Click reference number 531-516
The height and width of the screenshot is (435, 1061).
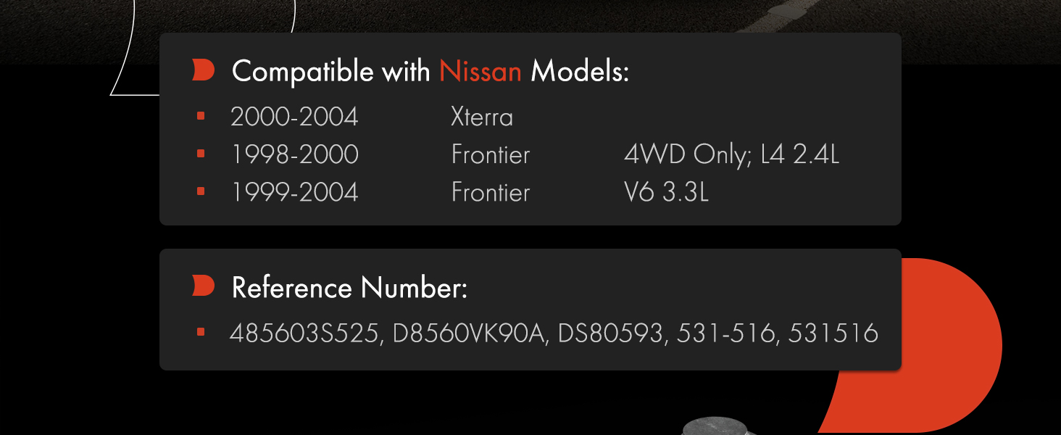click(726, 333)
